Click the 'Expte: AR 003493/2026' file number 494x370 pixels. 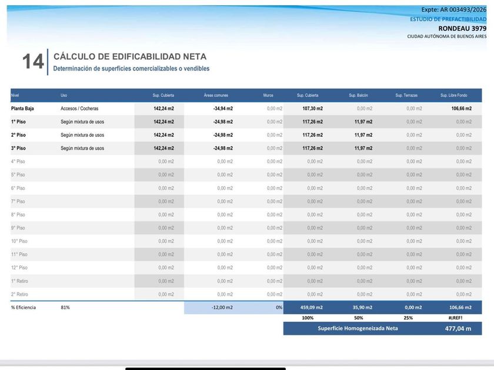pyautogui.click(x=453, y=10)
